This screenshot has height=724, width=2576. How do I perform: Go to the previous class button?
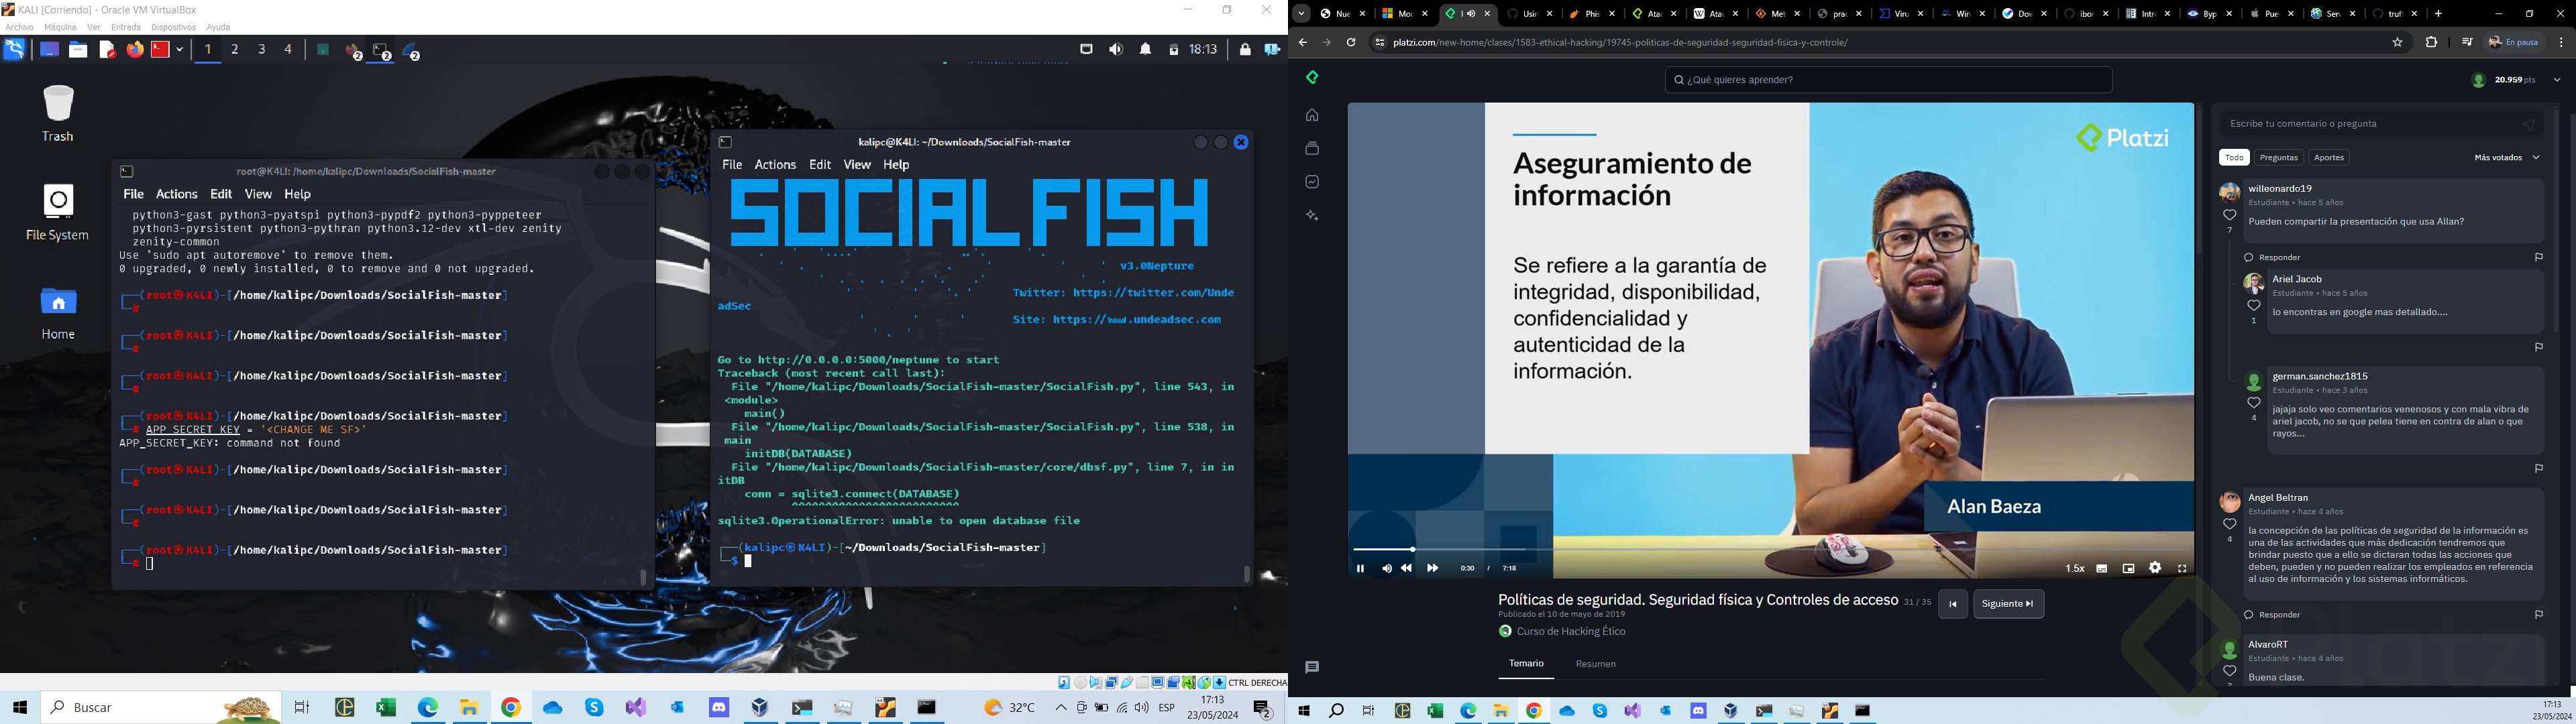[1952, 604]
